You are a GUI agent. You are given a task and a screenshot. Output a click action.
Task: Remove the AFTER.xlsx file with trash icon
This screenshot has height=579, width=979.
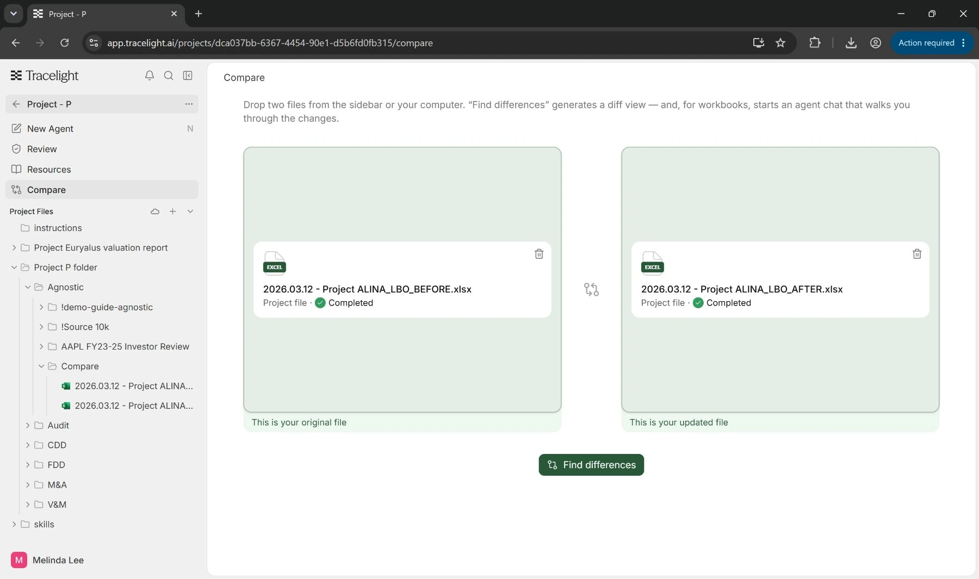coord(917,254)
